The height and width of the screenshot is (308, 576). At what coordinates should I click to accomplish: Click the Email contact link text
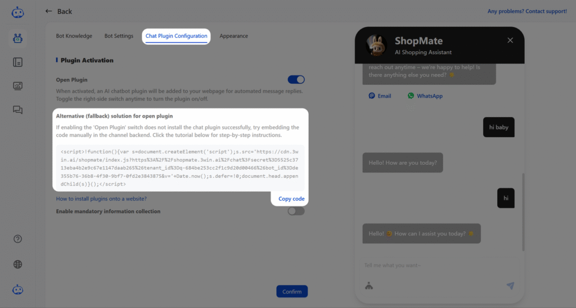384,96
